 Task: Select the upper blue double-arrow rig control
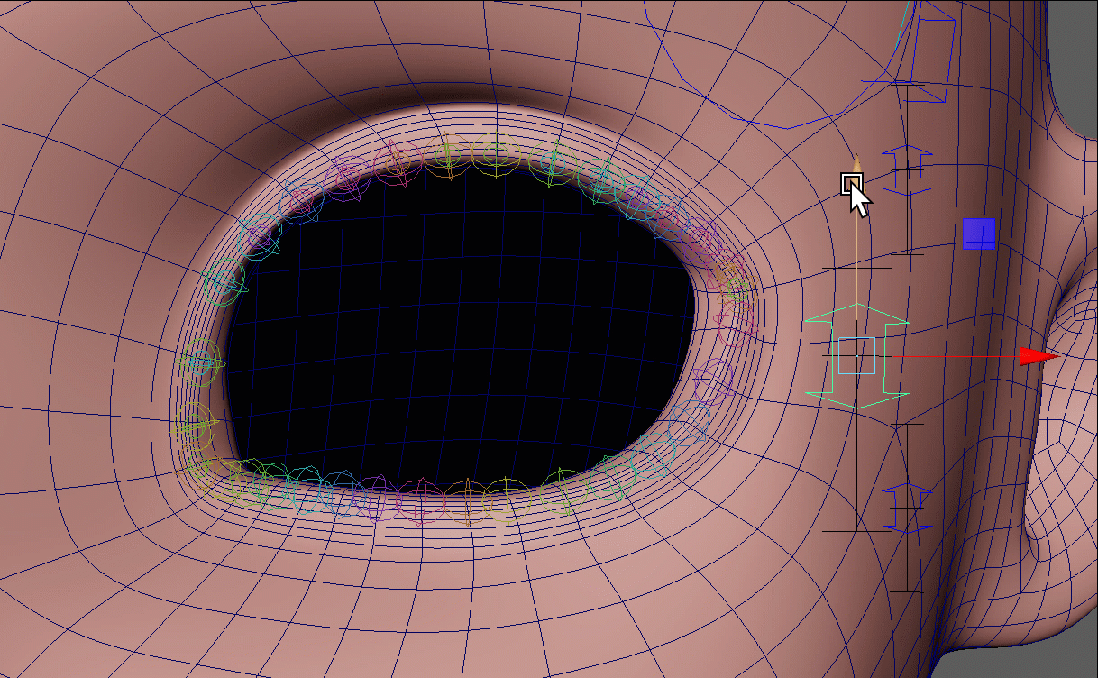(907, 169)
